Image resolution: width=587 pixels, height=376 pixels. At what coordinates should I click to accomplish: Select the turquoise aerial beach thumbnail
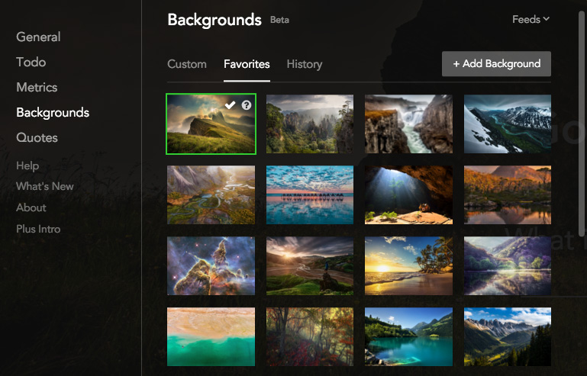tap(211, 336)
